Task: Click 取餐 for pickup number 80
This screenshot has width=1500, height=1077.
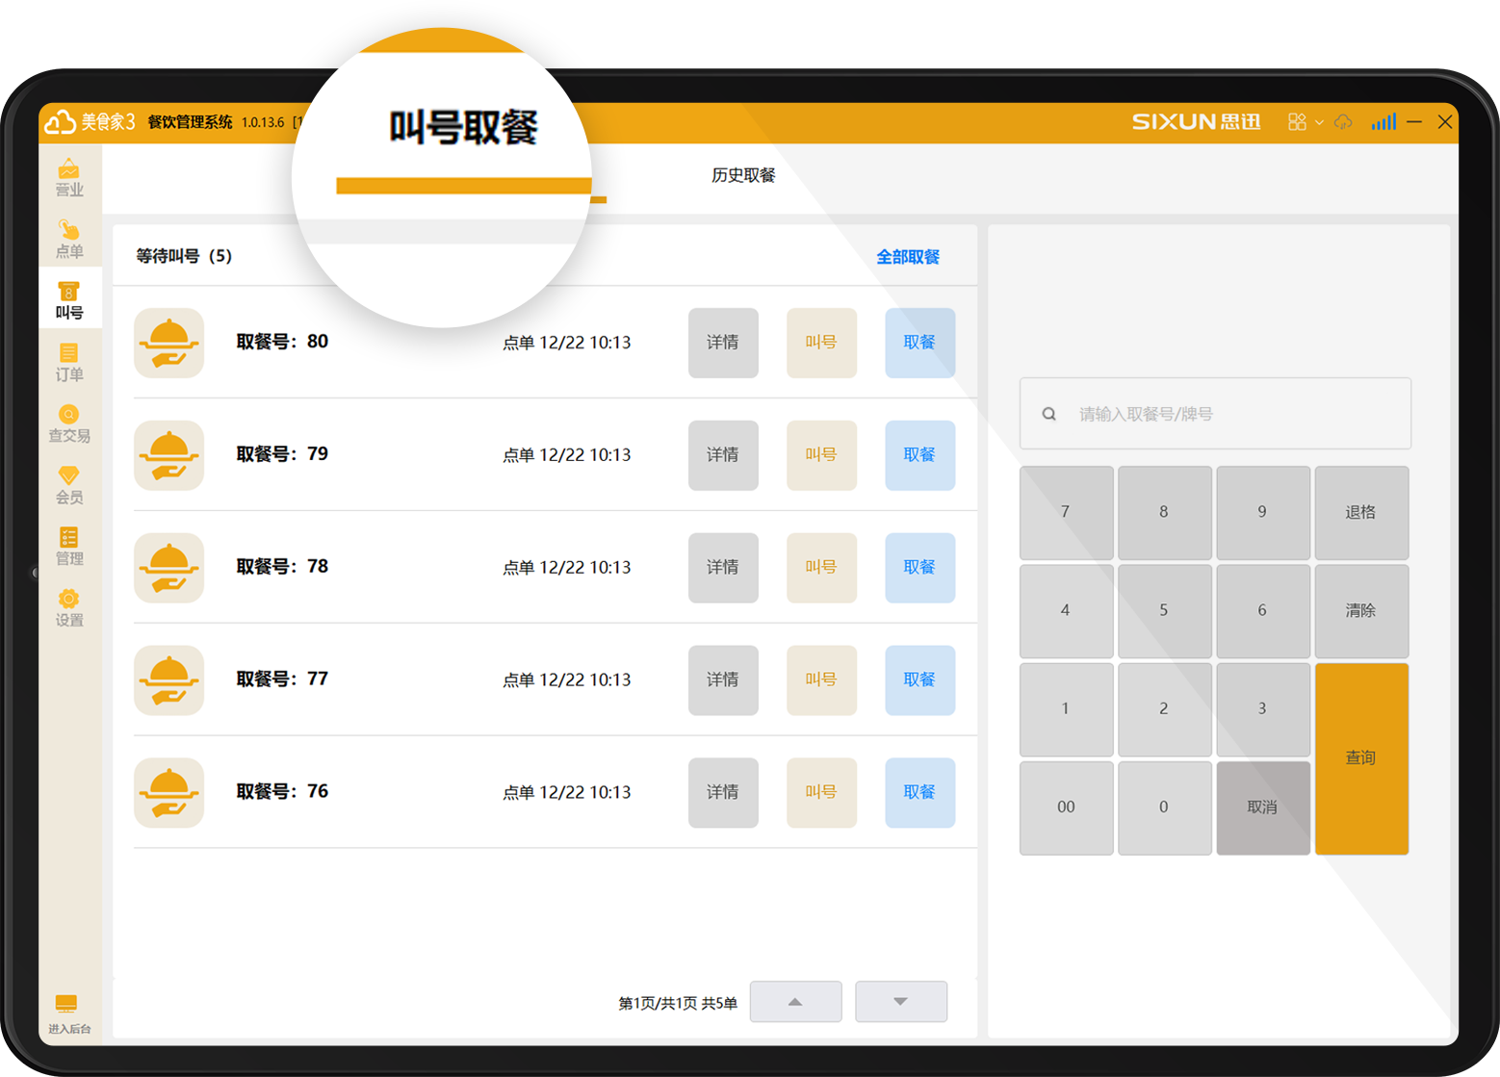Action: [x=919, y=343]
